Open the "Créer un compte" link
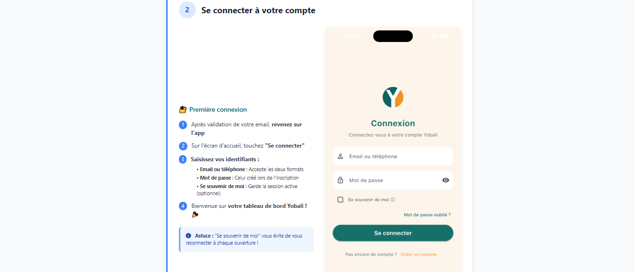This screenshot has height=272, width=635. pos(419,255)
